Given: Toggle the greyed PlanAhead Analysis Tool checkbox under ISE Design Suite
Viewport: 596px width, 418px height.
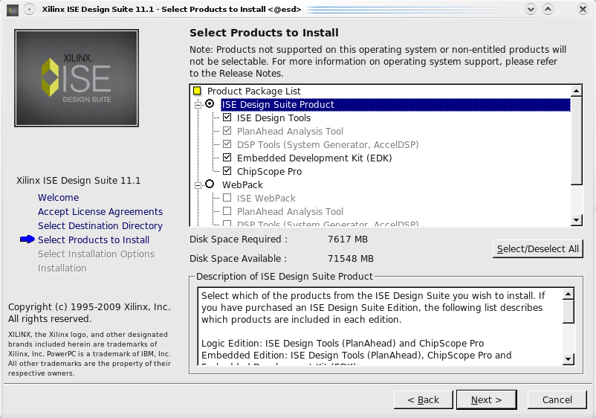Looking at the screenshot, I should 227,131.
